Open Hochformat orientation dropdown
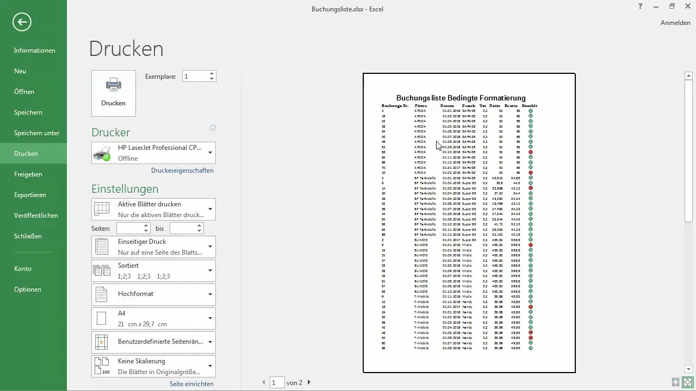Screen dimensions: 696x391 [x=154, y=294]
